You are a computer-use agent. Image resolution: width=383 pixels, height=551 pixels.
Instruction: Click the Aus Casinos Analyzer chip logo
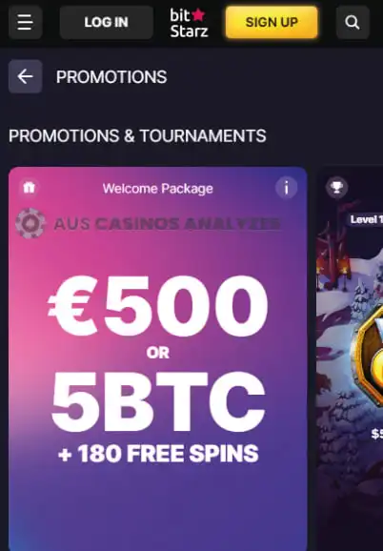(30, 223)
